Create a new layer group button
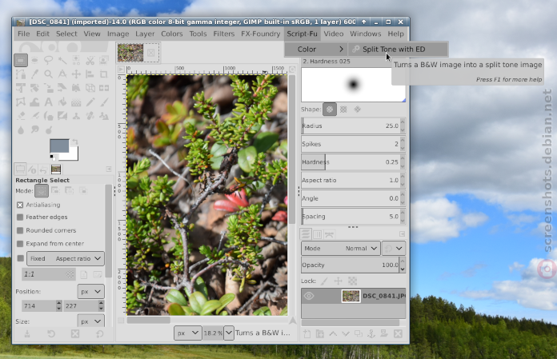The height and width of the screenshot is (359, 557). coord(320,333)
